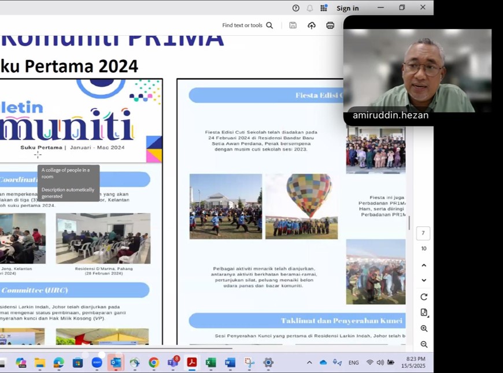Open Word from the taskbar
This screenshot has height=373, width=503.
(230, 363)
